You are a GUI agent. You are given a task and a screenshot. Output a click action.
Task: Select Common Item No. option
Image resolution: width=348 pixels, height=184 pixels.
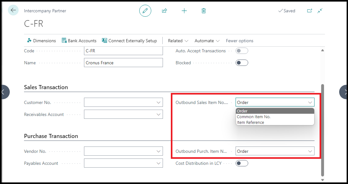point(275,117)
